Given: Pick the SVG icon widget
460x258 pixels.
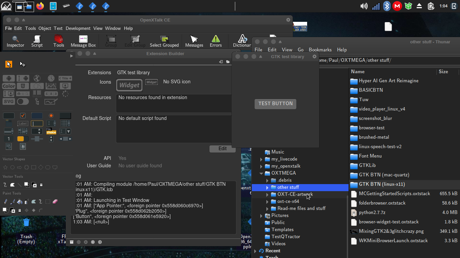Looking at the screenshot, I should click(9, 101).
